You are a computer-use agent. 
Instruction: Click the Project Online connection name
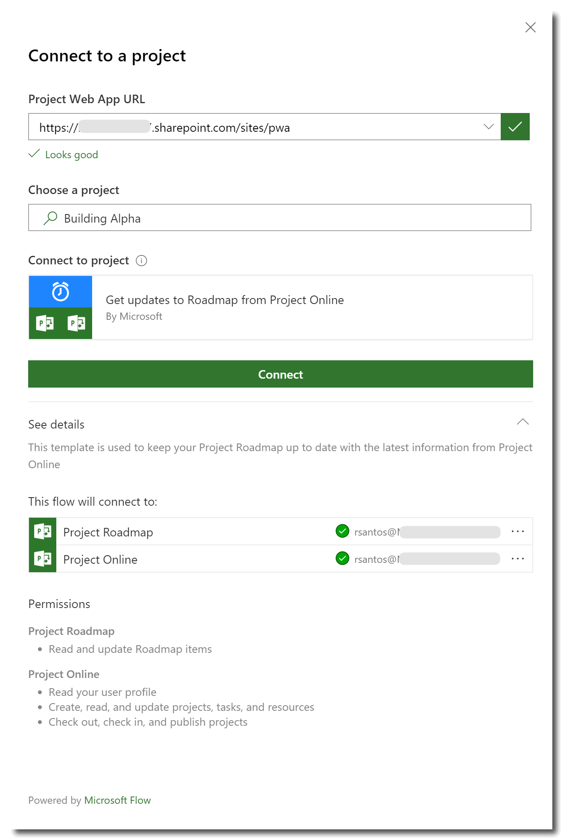pyautogui.click(x=100, y=559)
